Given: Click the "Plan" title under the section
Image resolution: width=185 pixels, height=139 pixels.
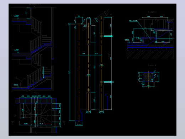Looking at the screenshot, I should [x=36, y=93].
